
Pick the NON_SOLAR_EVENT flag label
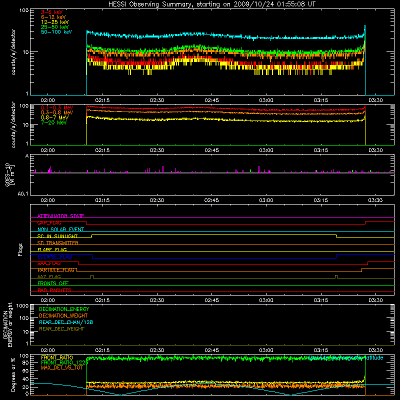(60, 229)
